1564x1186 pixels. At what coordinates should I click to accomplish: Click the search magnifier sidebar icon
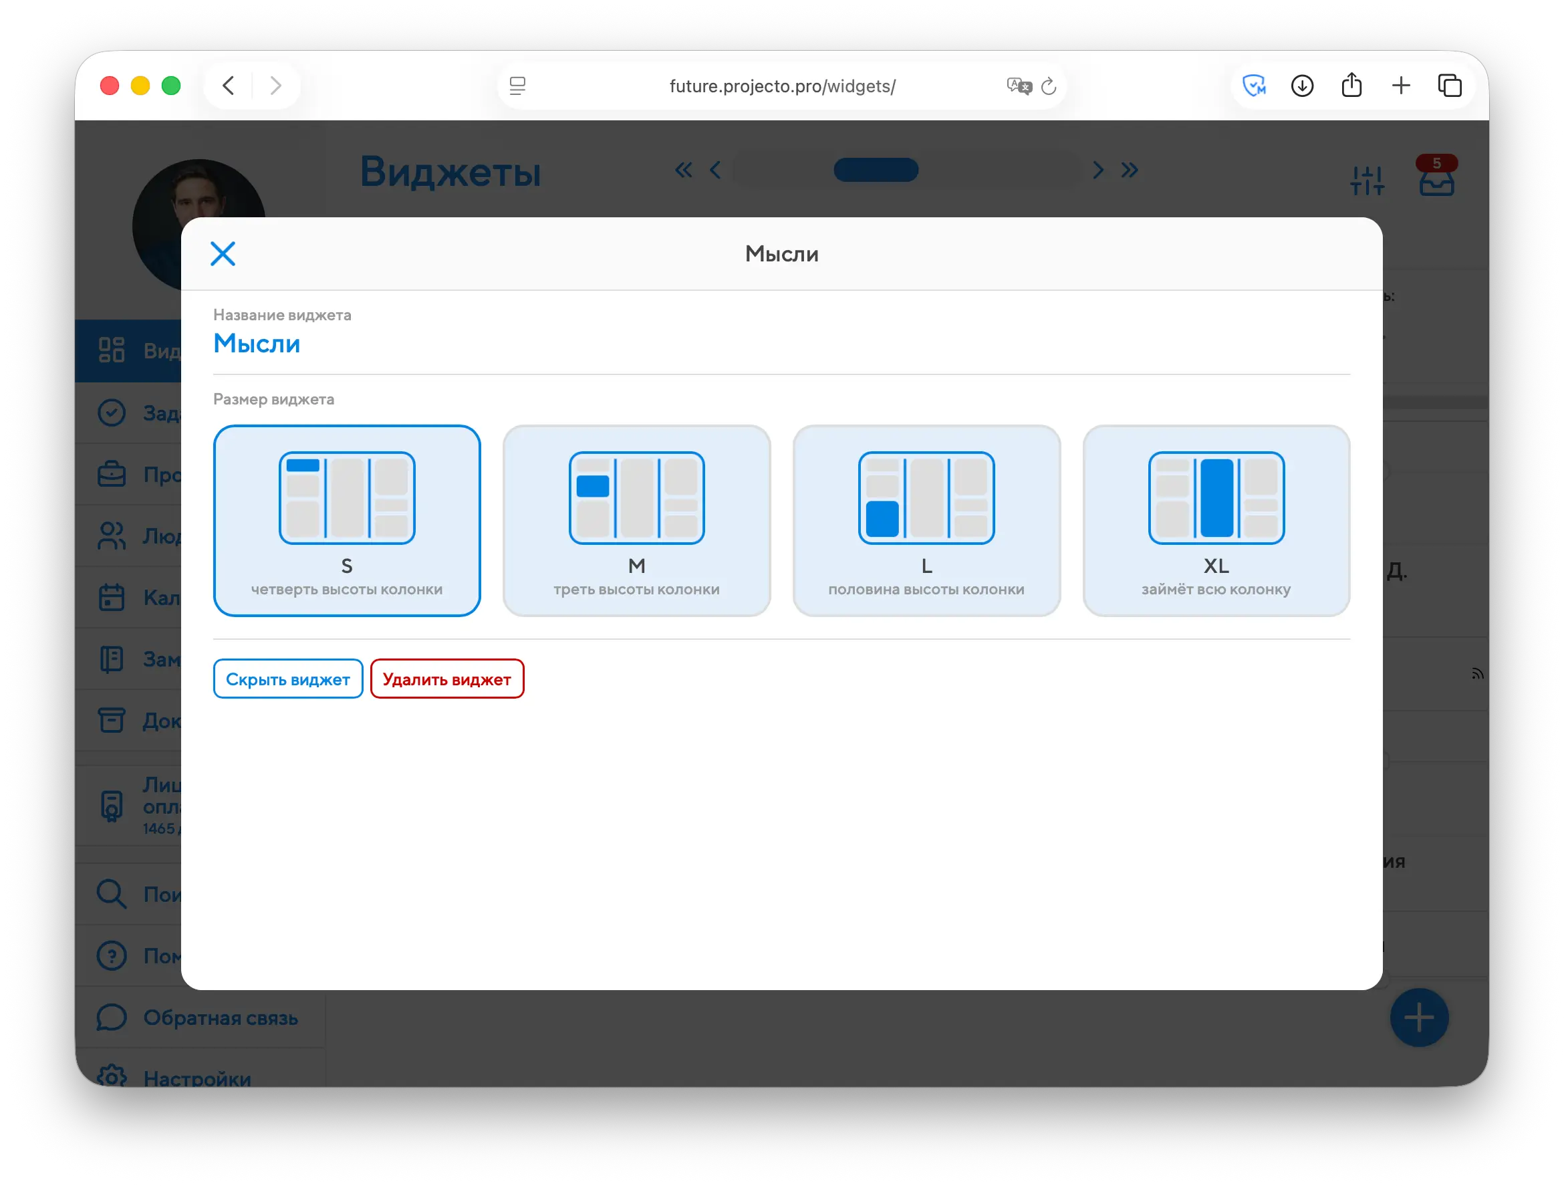[112, 894]
